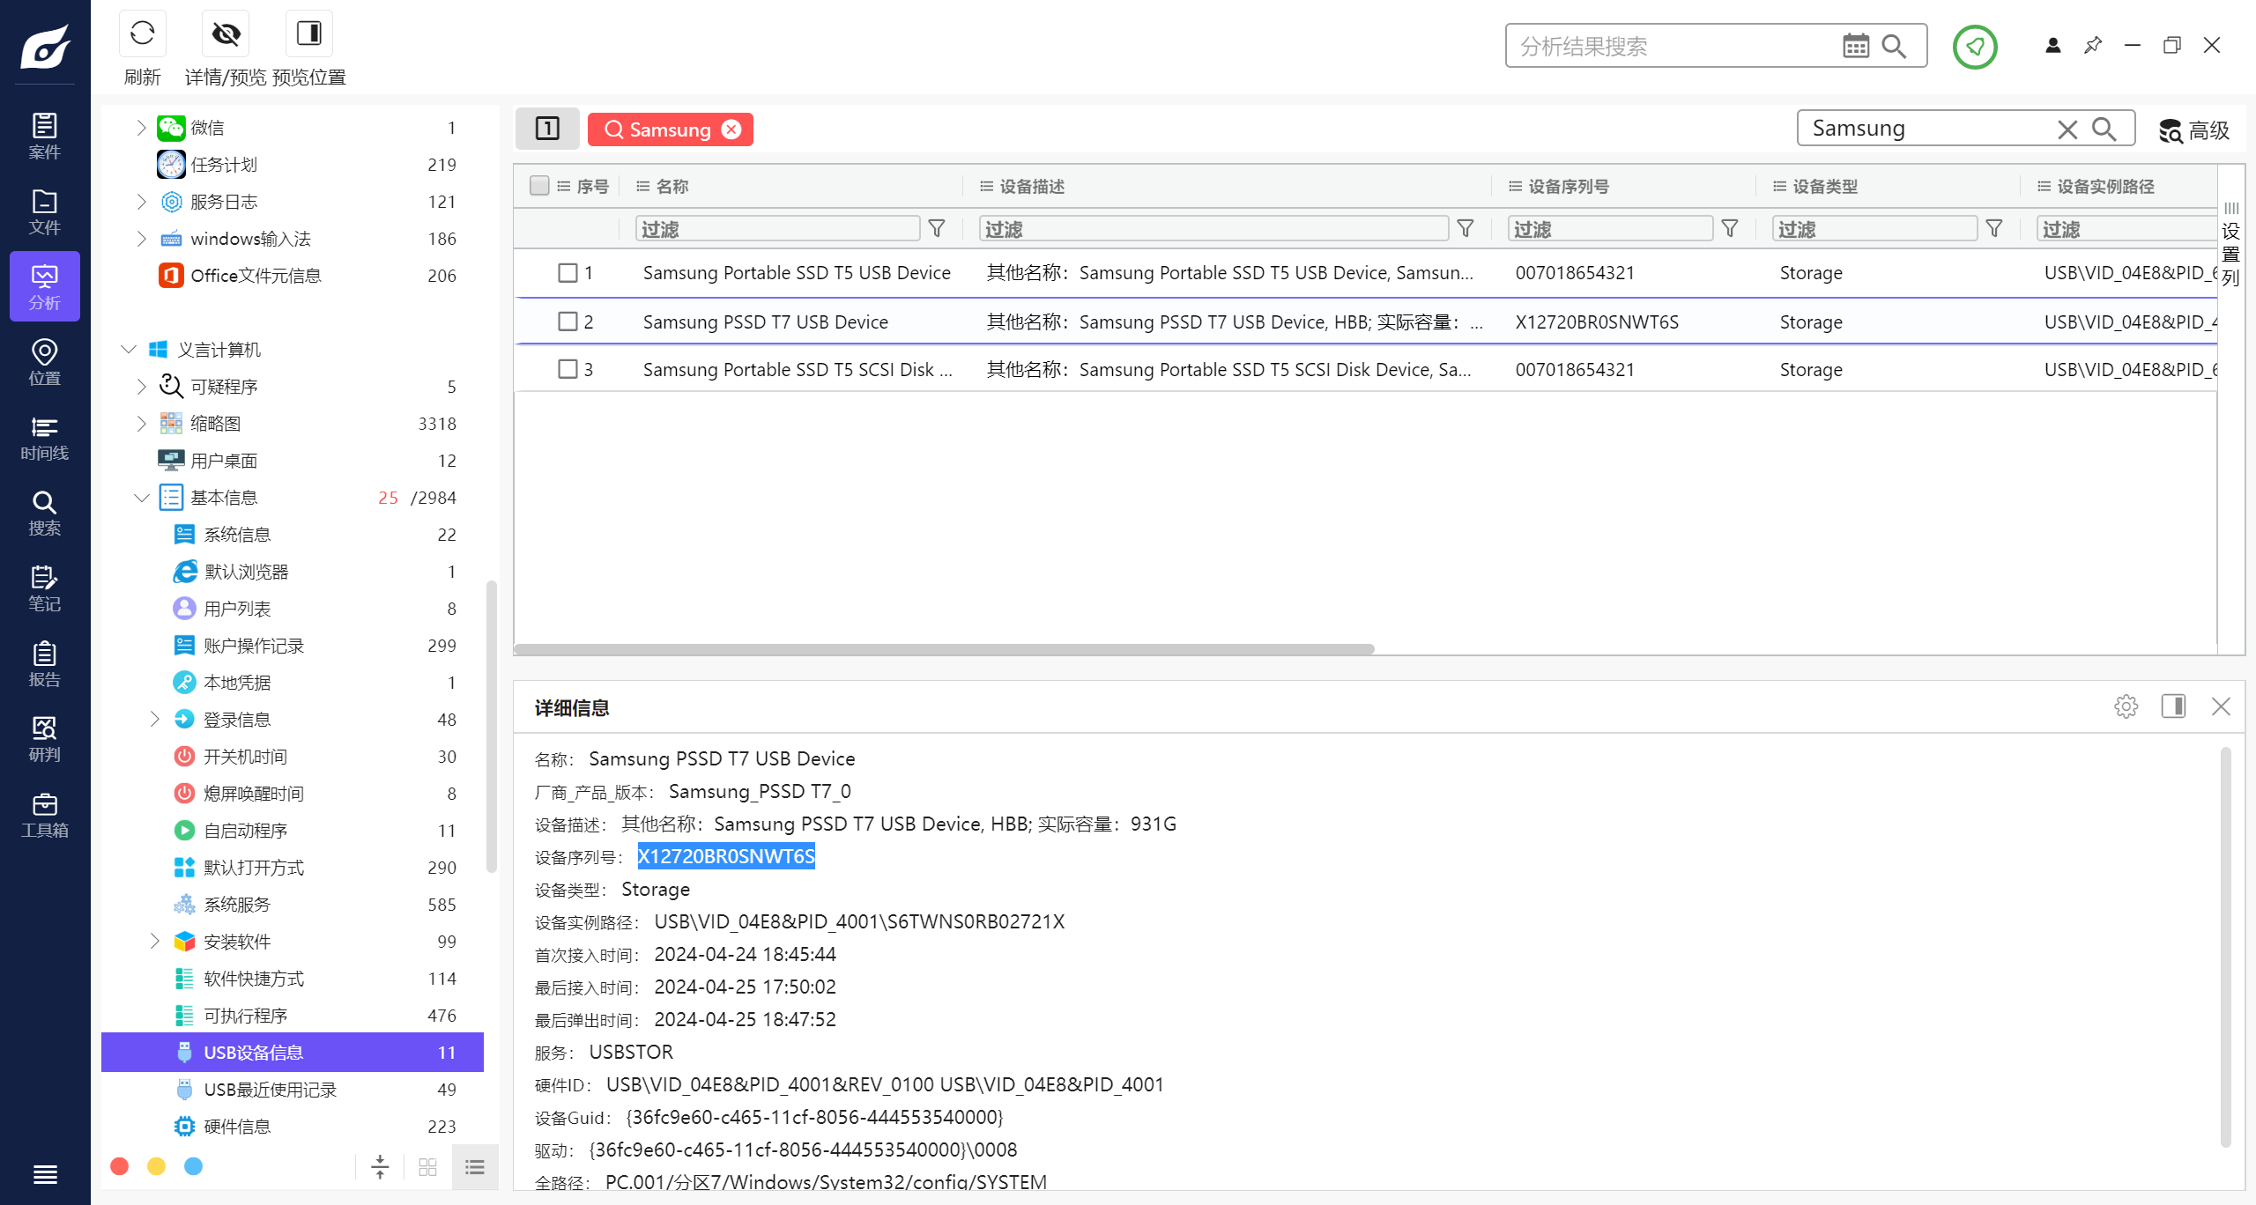Remove the Samsung search tag

pos(731,129)
